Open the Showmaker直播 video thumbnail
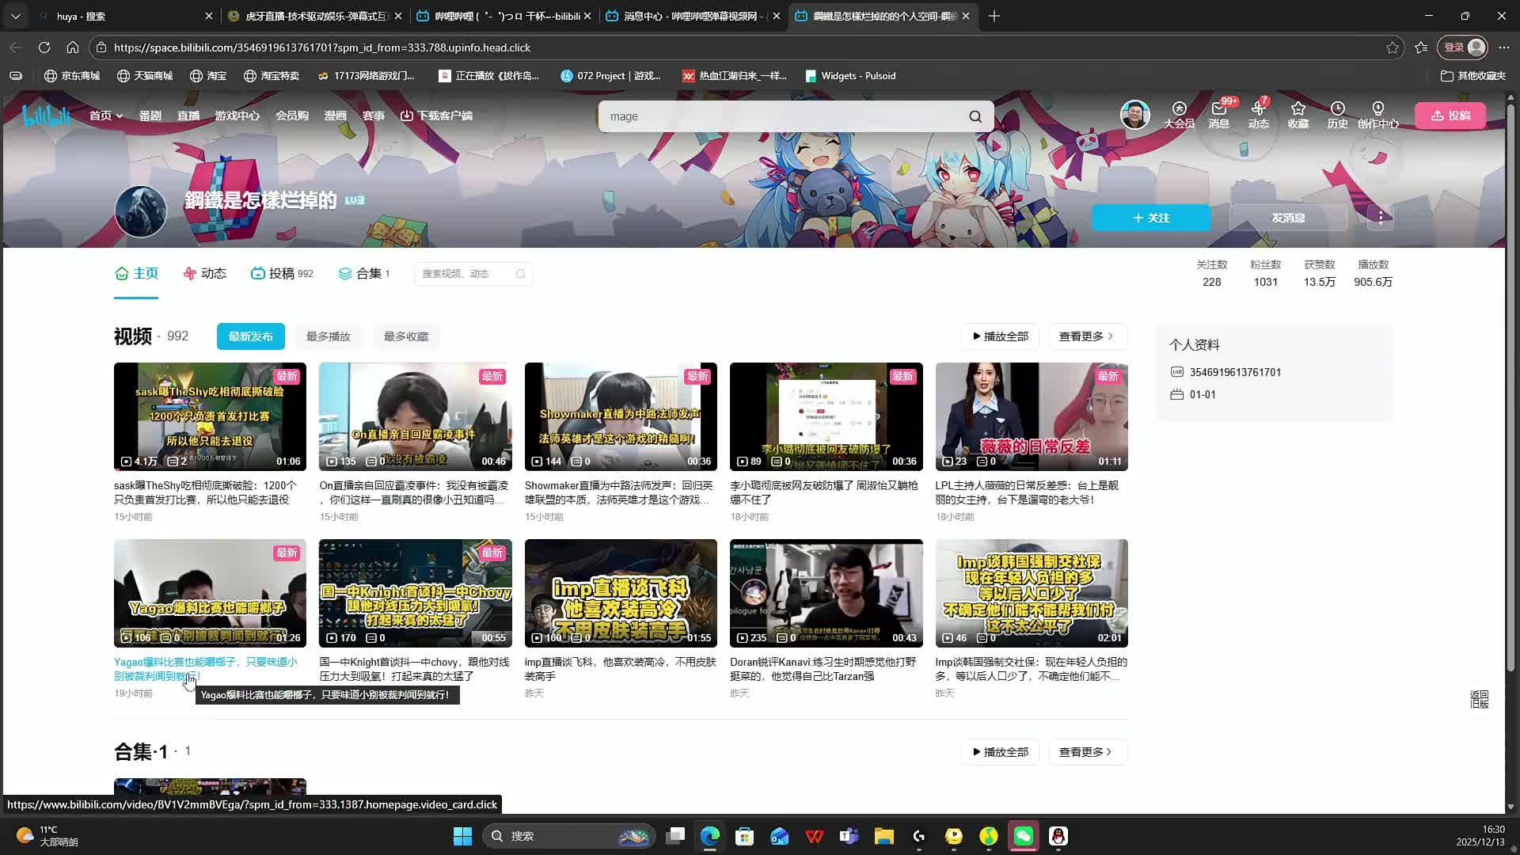Screen dimensions: 1520x855 tap(620, 416)
